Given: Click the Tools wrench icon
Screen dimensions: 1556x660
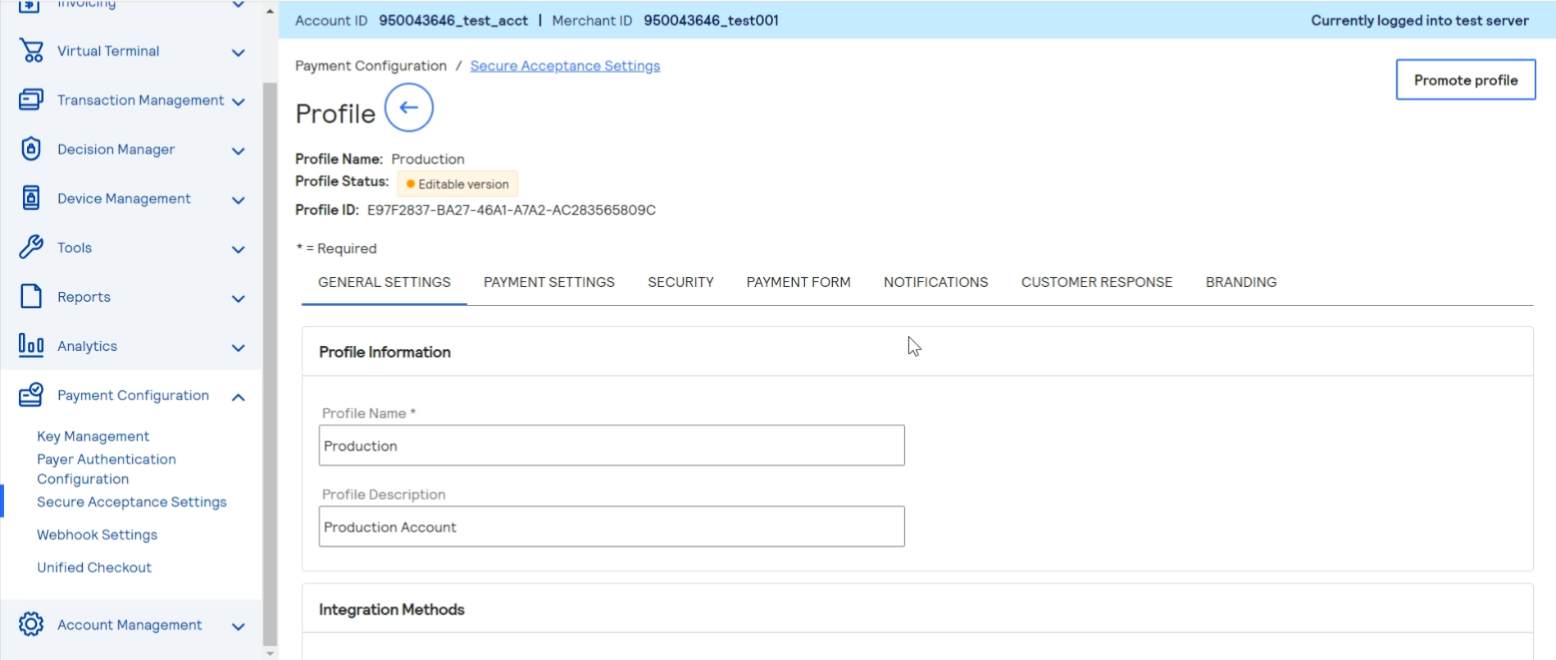Looking at the screenshot, I should 31,247.
